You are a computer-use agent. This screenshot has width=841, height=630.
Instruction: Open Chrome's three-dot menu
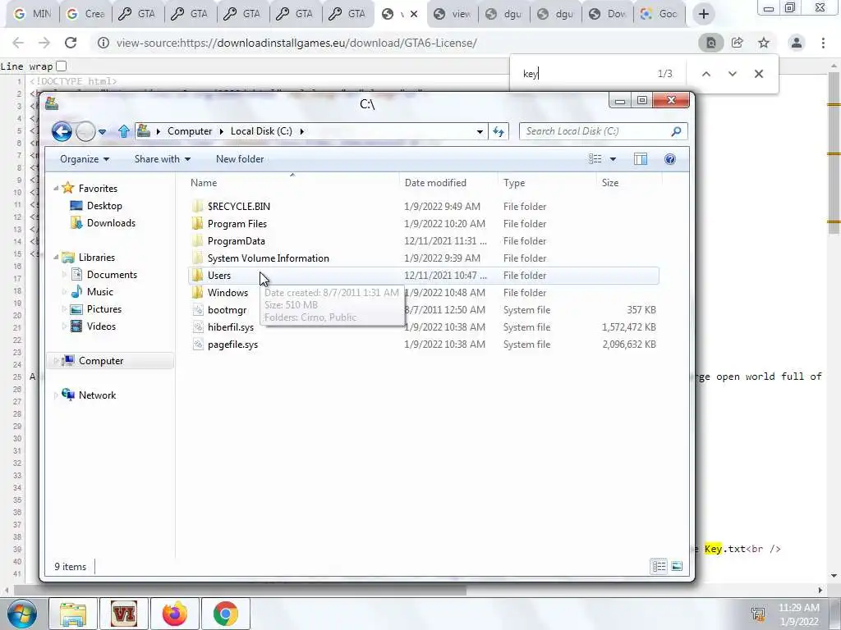tap(823, 43)
